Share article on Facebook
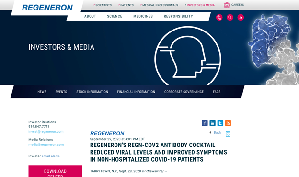 pyautogui.click(x=205, y=123)
